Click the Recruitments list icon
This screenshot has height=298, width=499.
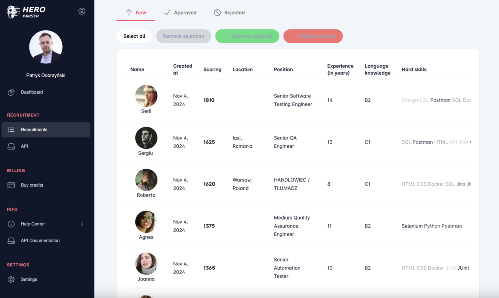(x=11, y=130)
